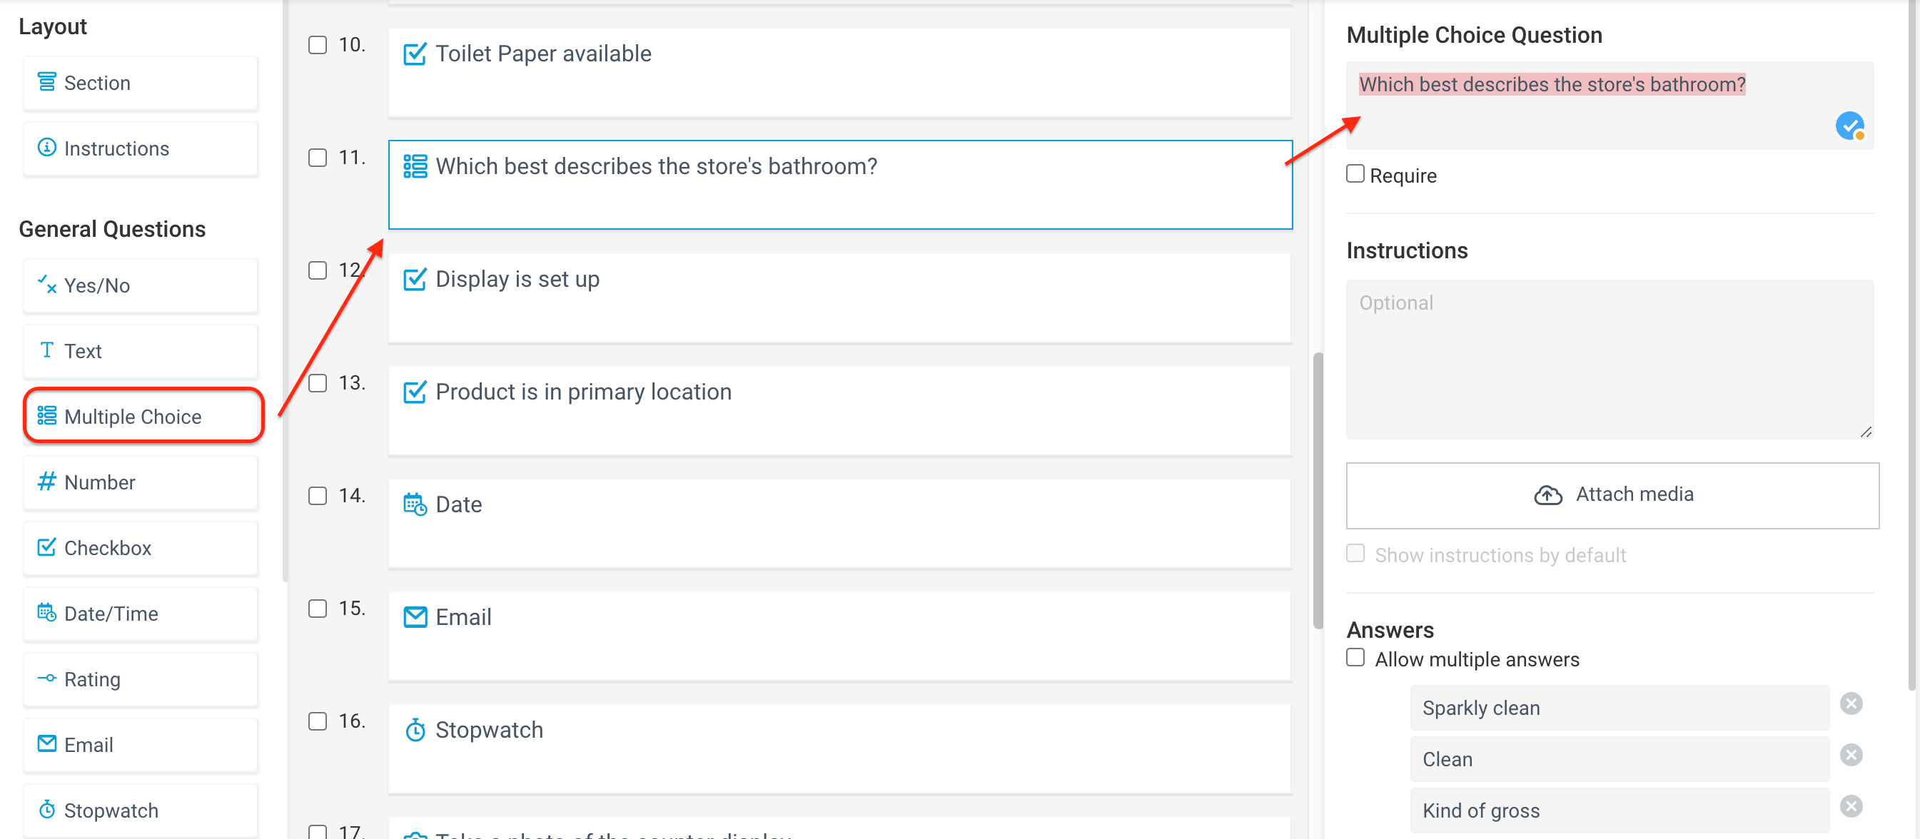Image resolution: width=1920 pixels, height=839 pixels.
Task: Select the checkbox beside 'Toilet Paper available'
Action: point(317,45)
